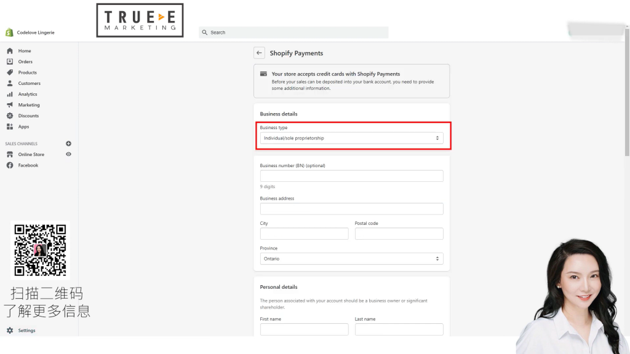Click the credit card icon in banner
Viewport: 630px width, 354px height.
263,74
